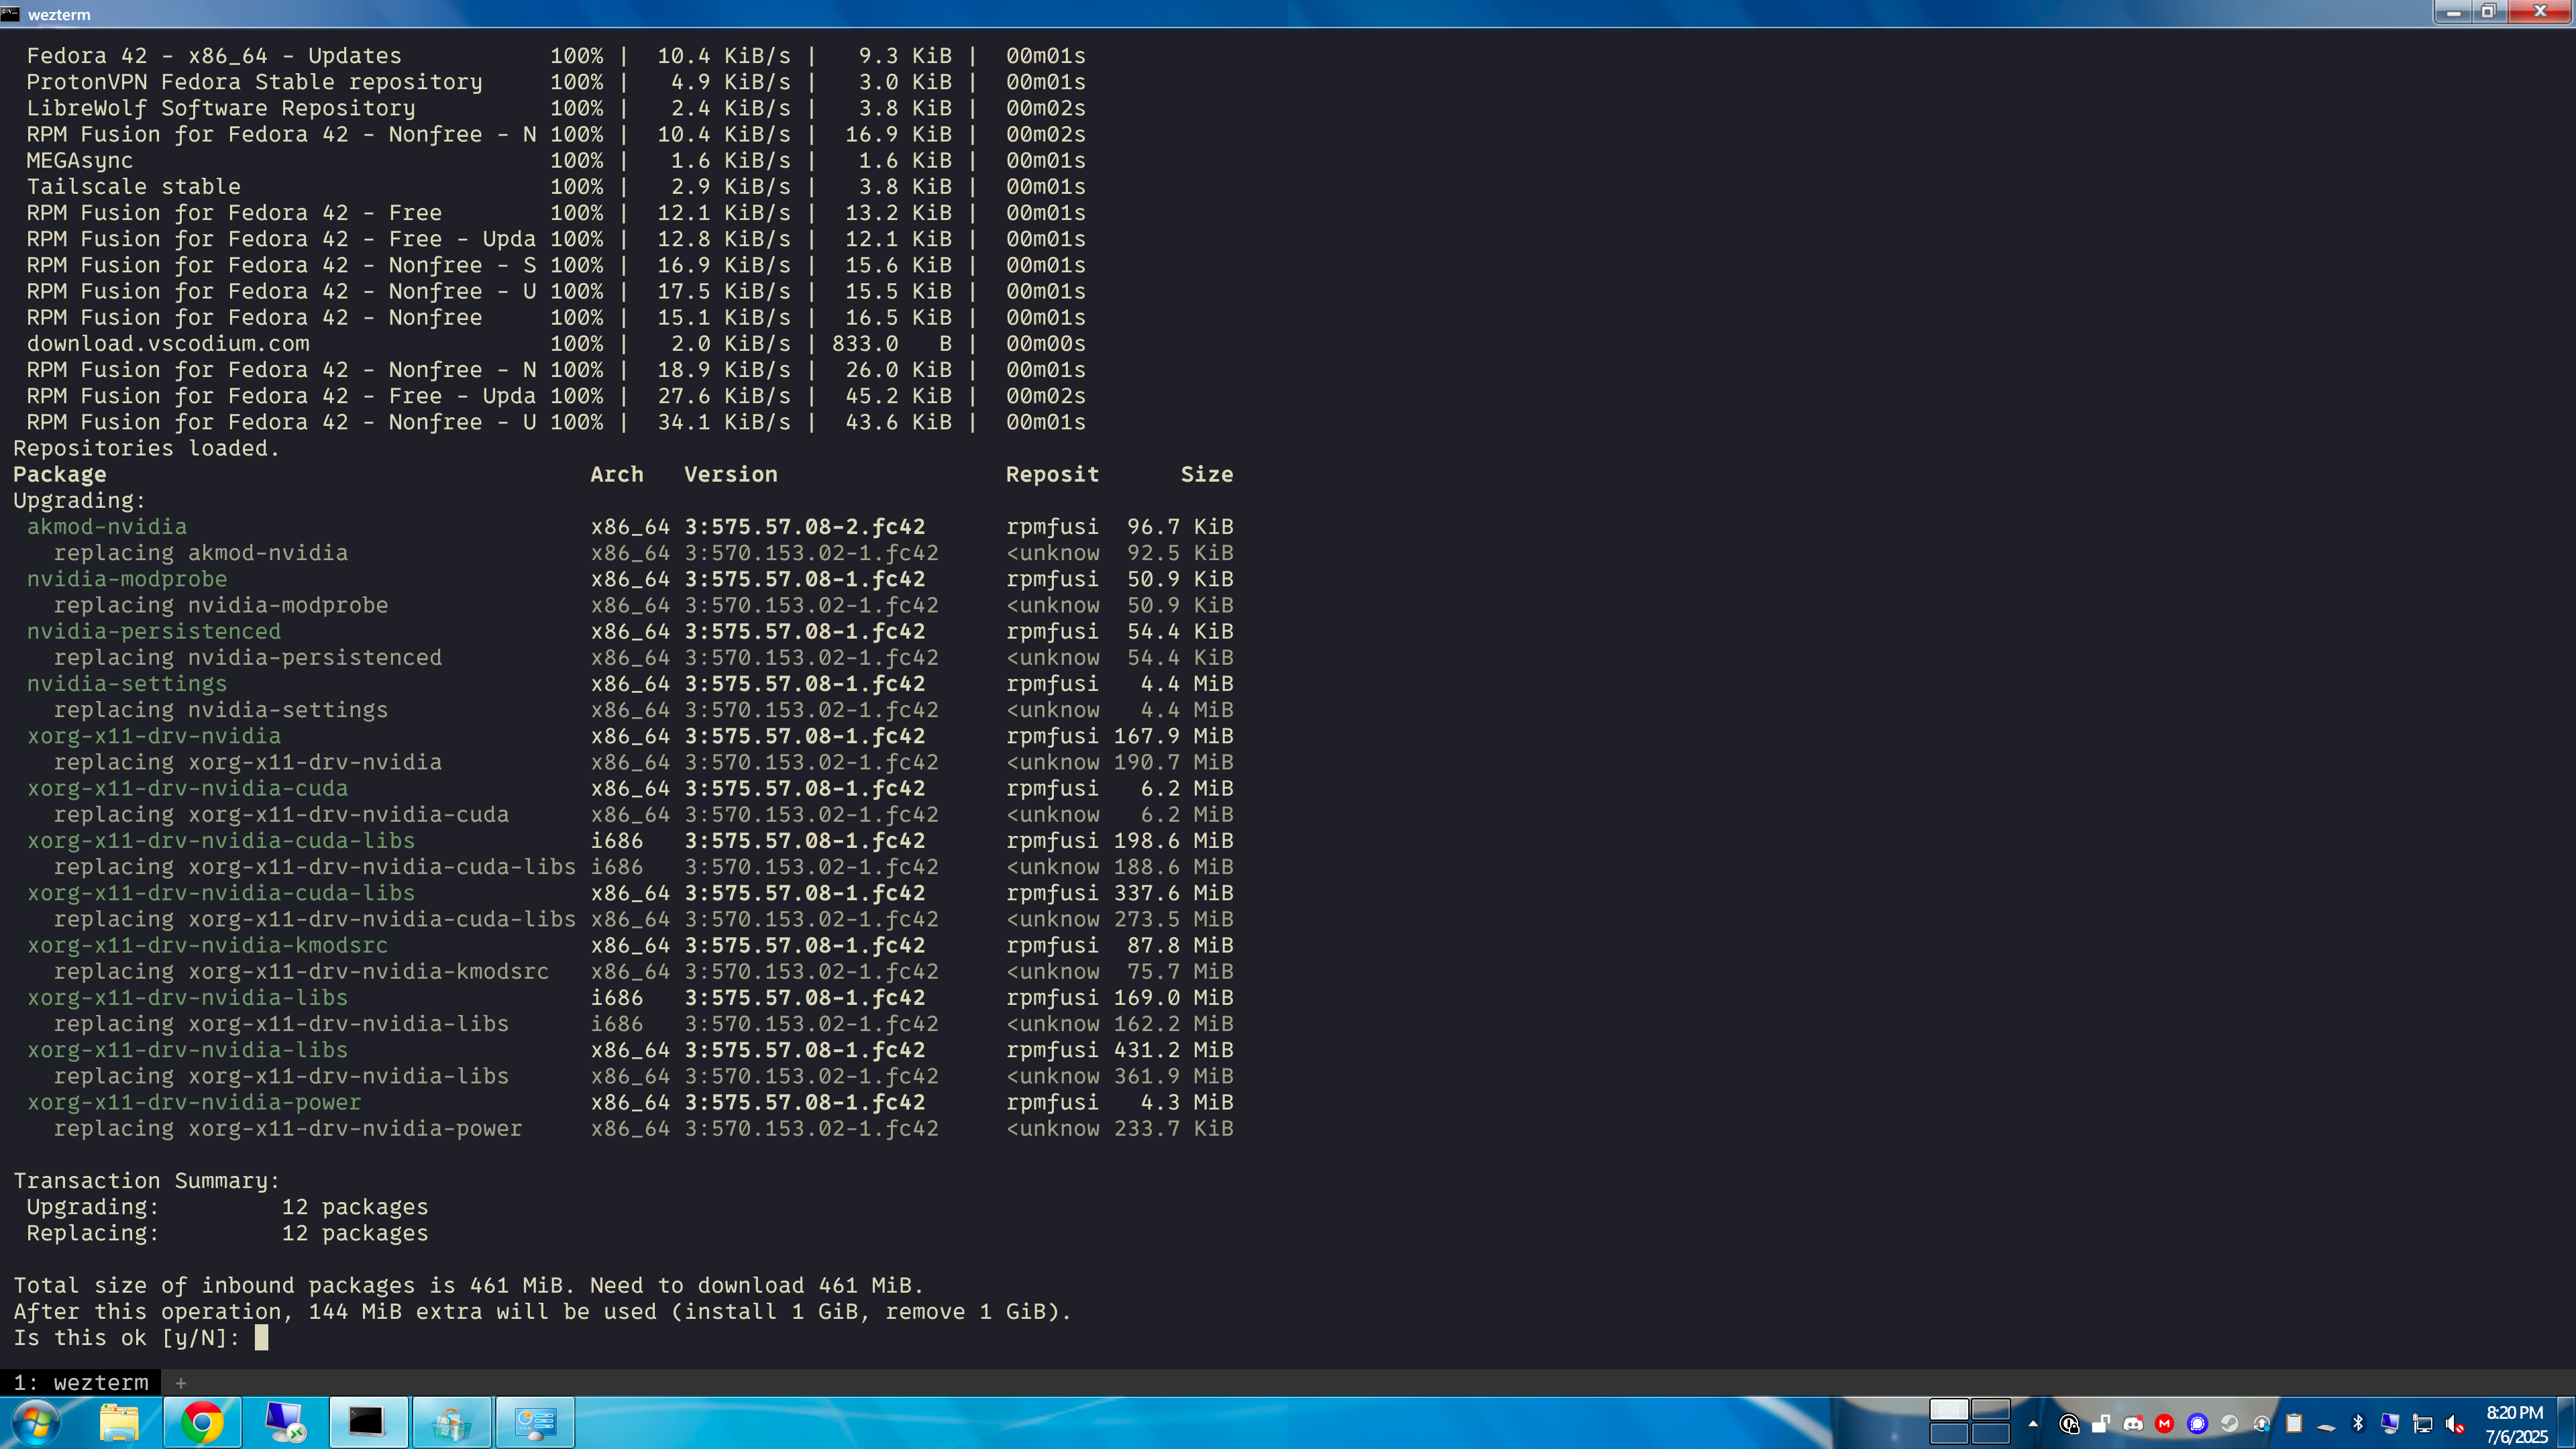Launch Remote Desktop Connection taskbar icon
Image resolution: width=2576 pixels, height=1449 pixels.
pyautogui.click(x=285, y=1423)
